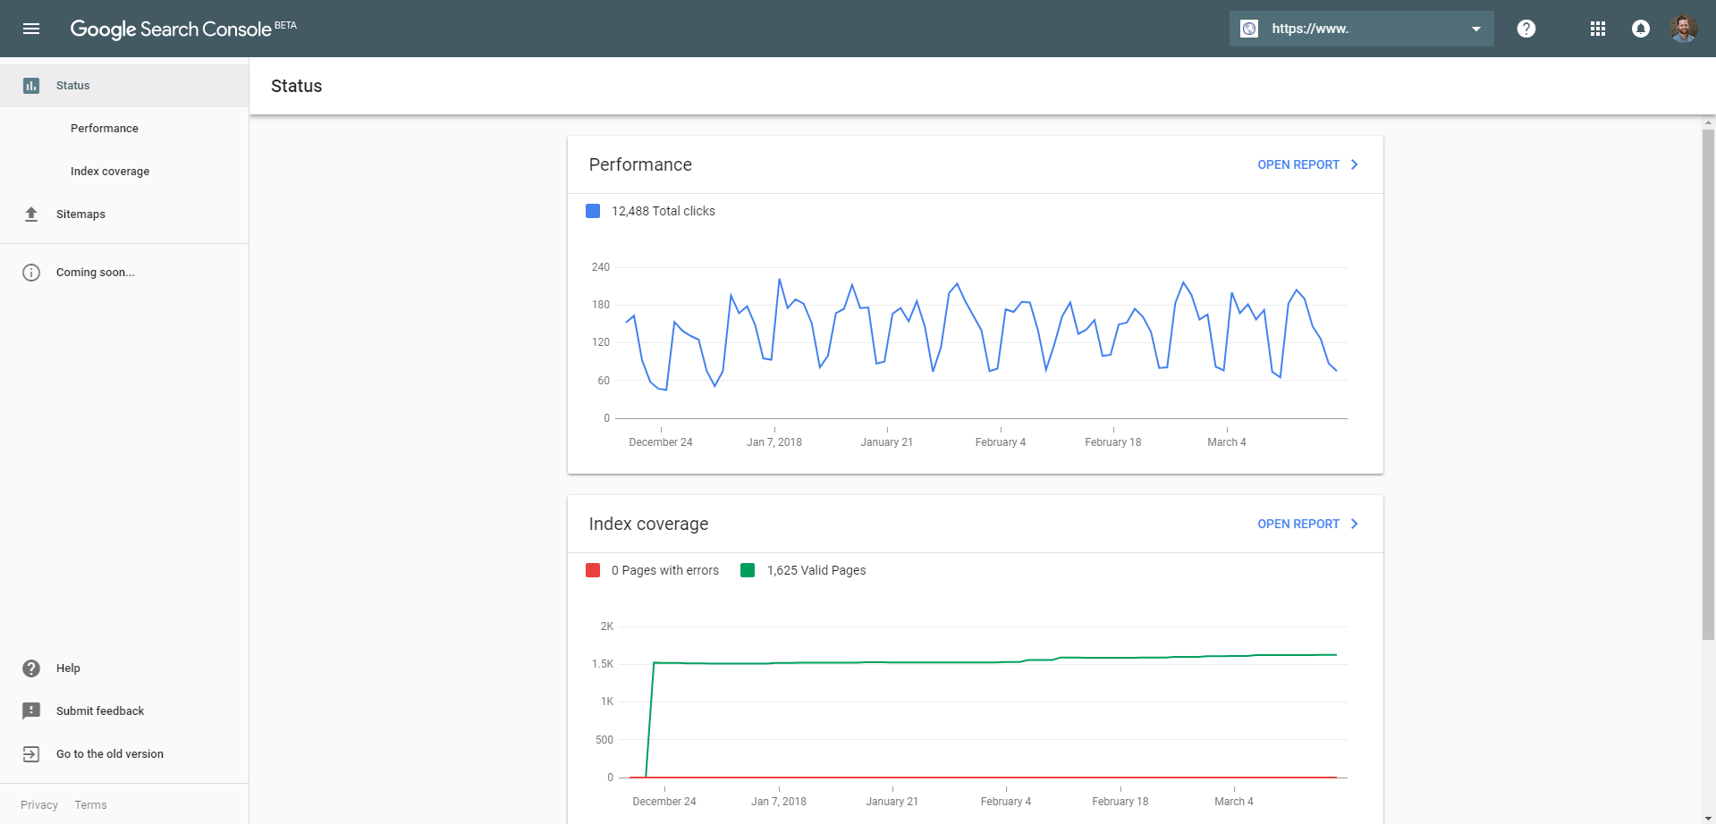This screenshot has width=1716, height=824.
Task: Select Performance in the sidebar
Action: 105,129
